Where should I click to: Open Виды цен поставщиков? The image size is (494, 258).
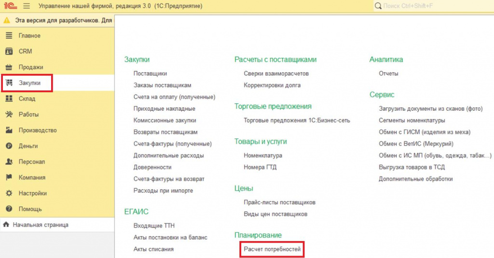click(275, 214)
